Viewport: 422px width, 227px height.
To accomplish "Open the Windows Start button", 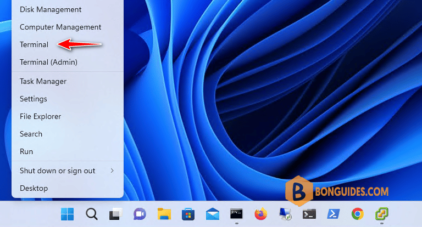I will [67, 214].
